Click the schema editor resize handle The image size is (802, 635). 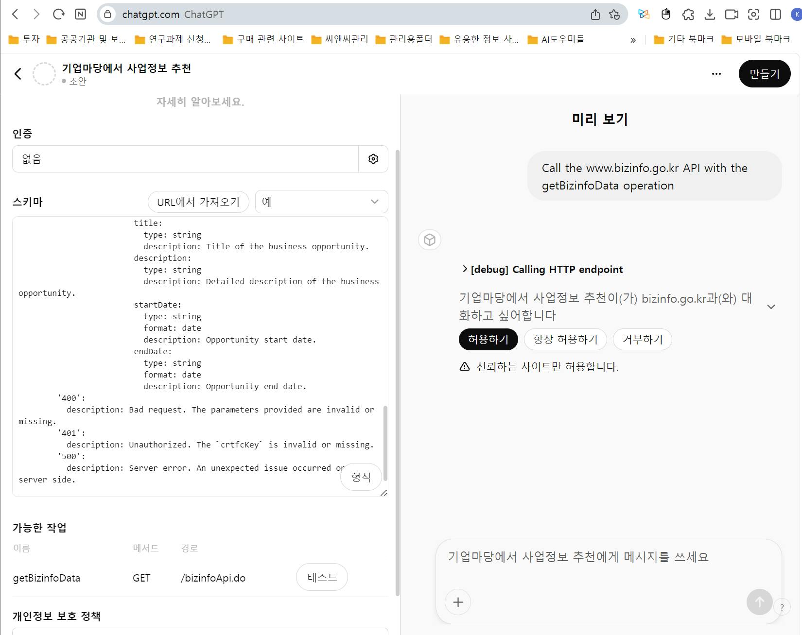click(x=384, y=493)
